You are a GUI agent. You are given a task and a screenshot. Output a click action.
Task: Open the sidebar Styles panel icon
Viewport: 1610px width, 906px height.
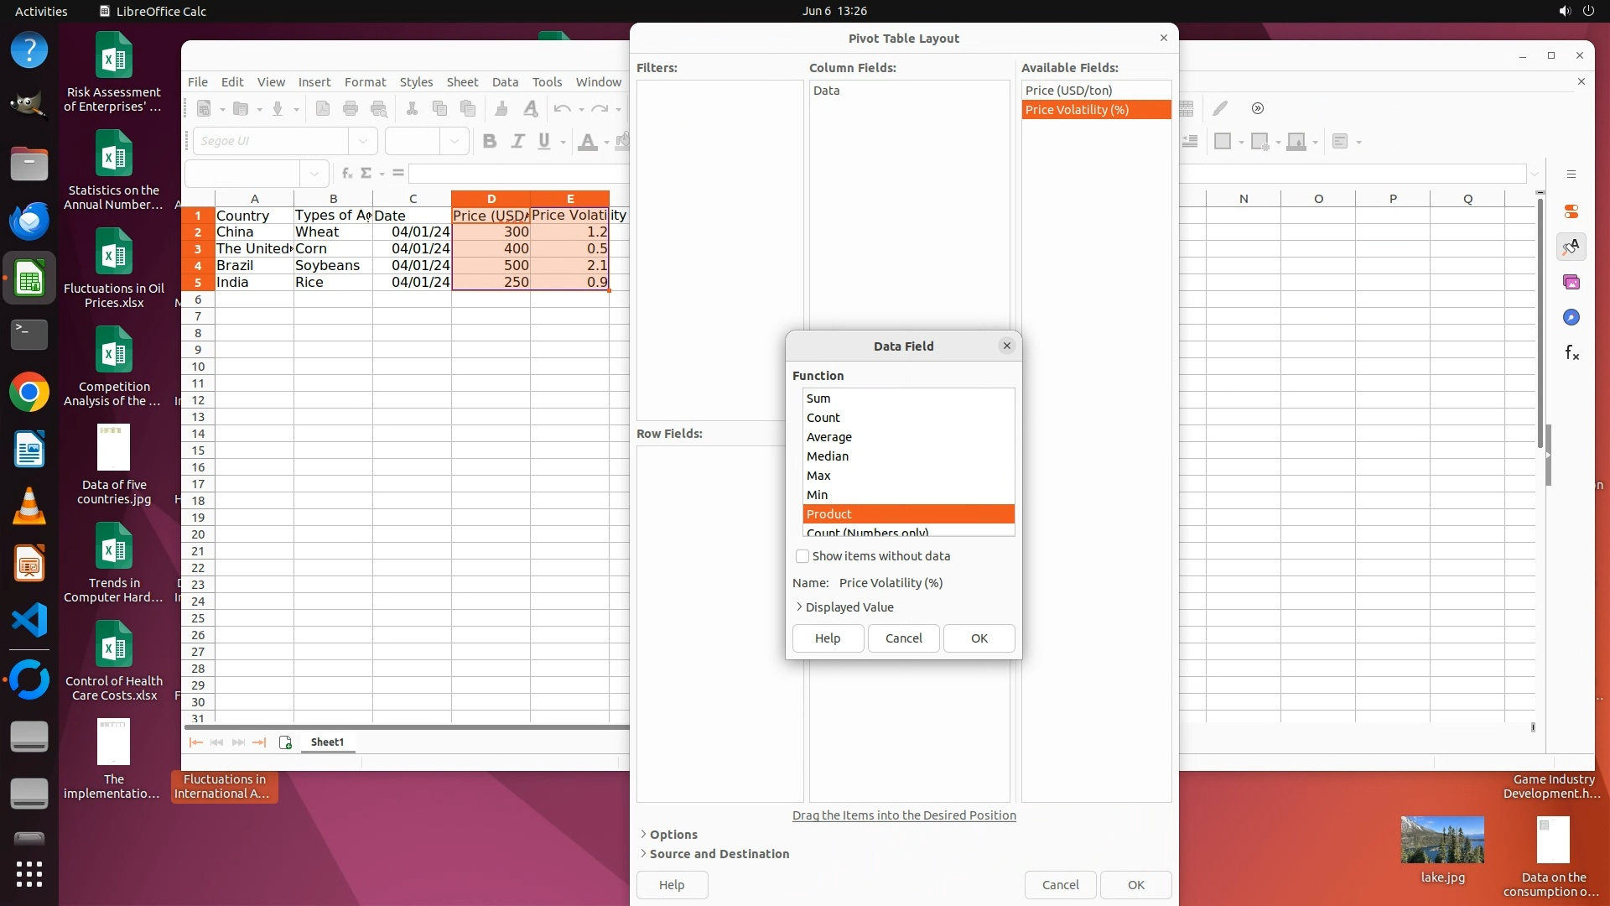(x=1571, y=247)
